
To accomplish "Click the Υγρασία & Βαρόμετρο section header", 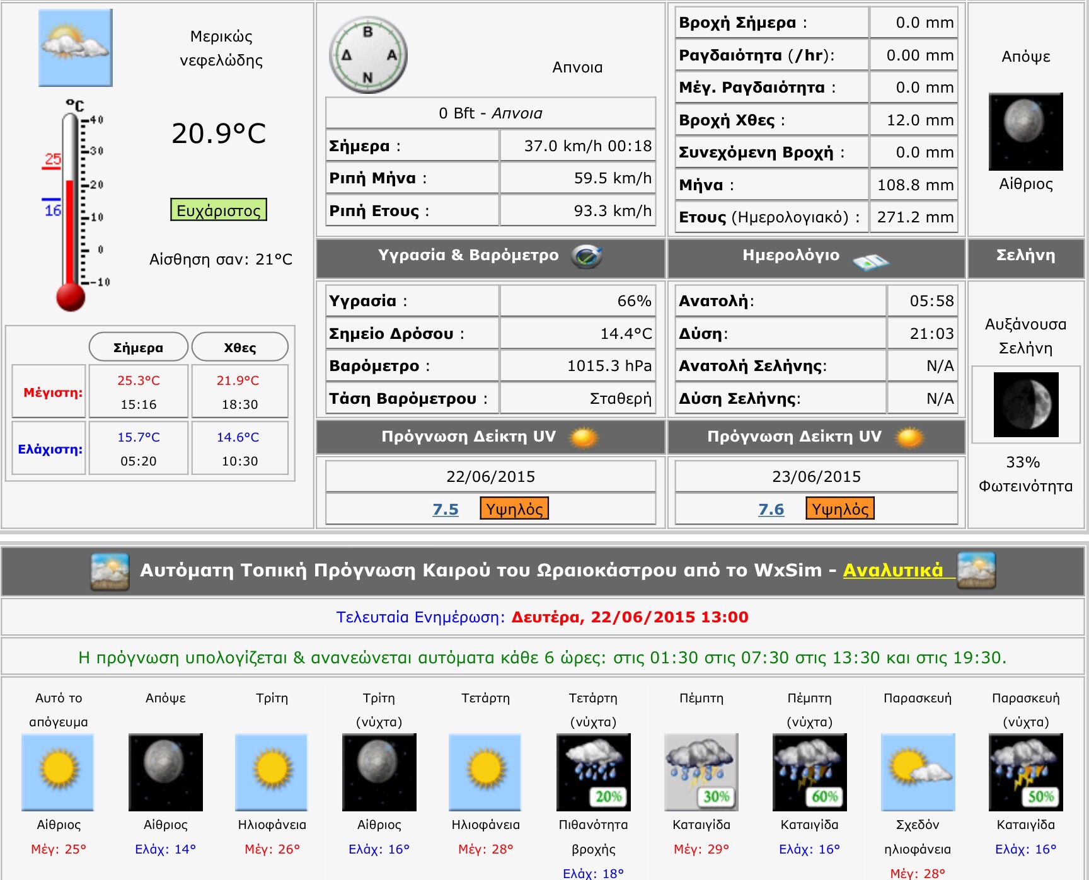I will [x=490, y=258].
